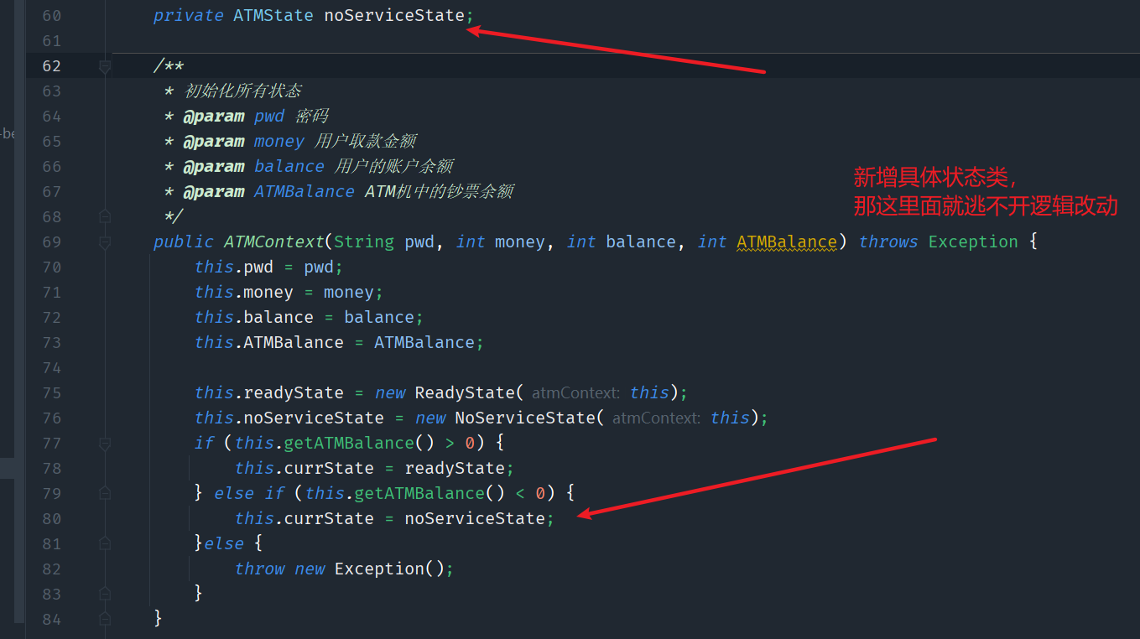Collapse the ATMContext constructor fold at line 69

tap(105, 242)
